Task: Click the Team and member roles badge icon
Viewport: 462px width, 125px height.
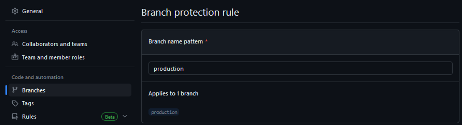Action: coord(15,57)
